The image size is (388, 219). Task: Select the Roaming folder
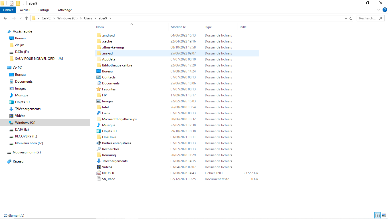pos(109,155)
